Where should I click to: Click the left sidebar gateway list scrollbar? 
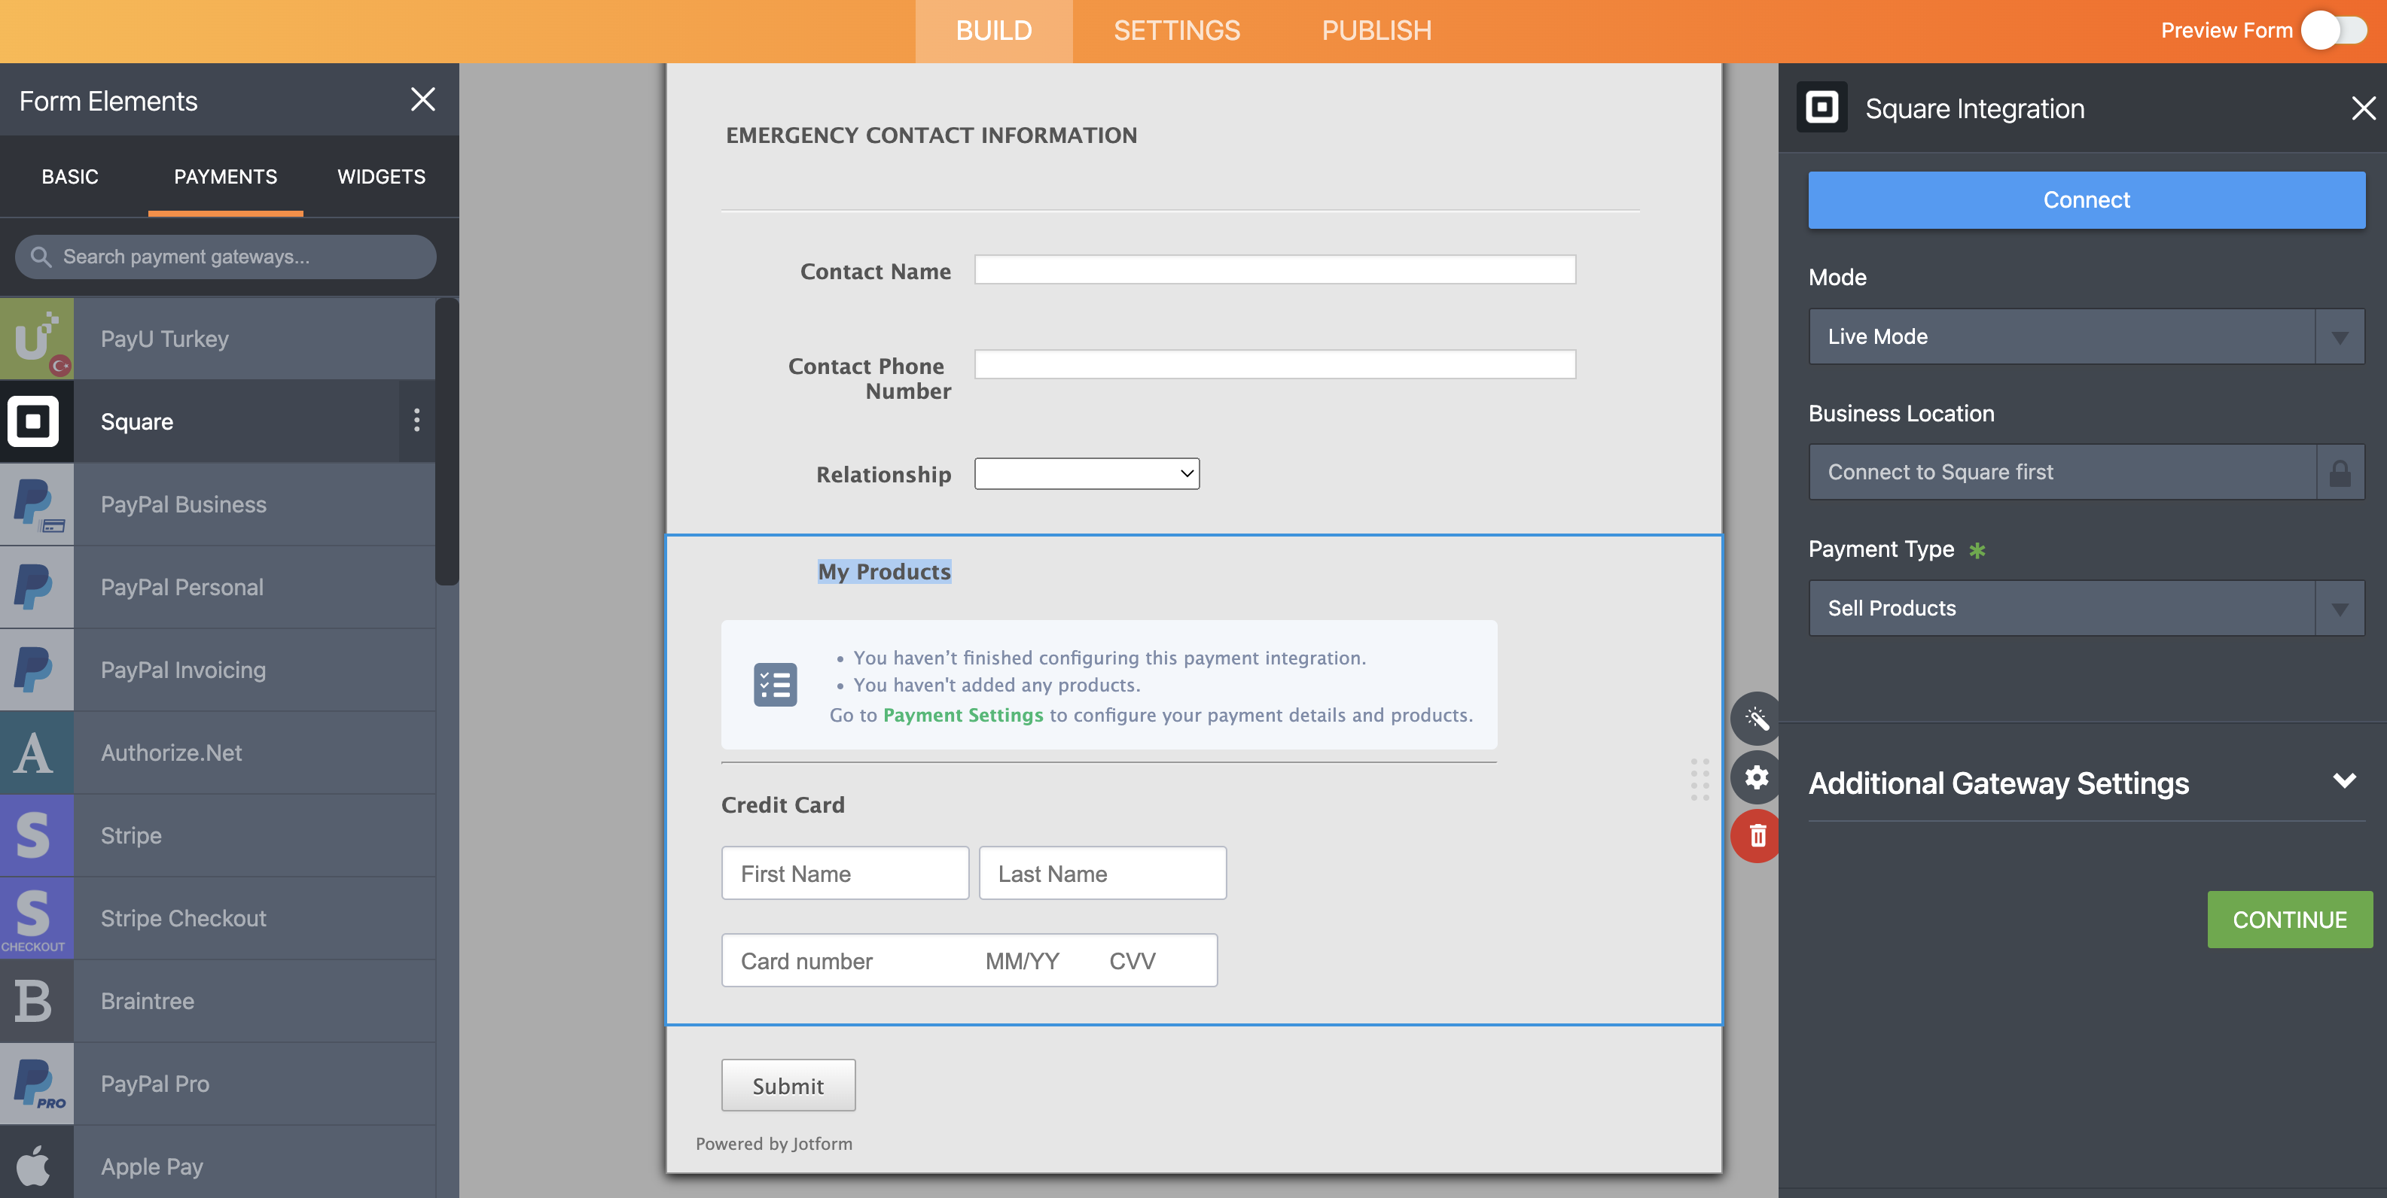447,442
